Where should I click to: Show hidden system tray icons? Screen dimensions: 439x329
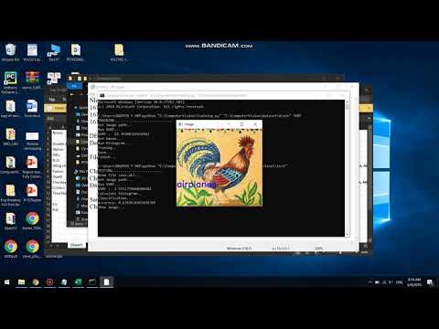click(x=370, y=282)
